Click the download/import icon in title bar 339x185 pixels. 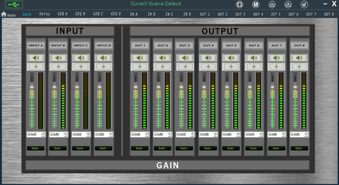pos(272,4)
